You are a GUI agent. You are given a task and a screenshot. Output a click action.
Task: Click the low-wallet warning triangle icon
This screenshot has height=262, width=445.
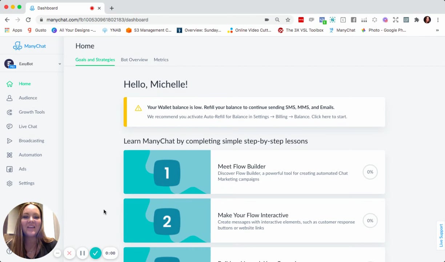(x=138, y=108)
